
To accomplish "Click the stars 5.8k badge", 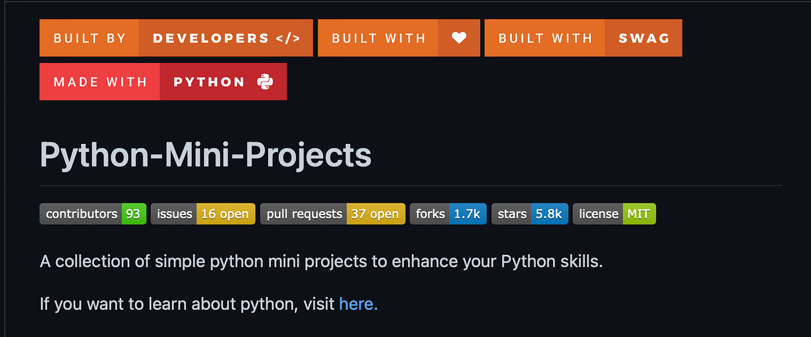I will coord(530,214).
